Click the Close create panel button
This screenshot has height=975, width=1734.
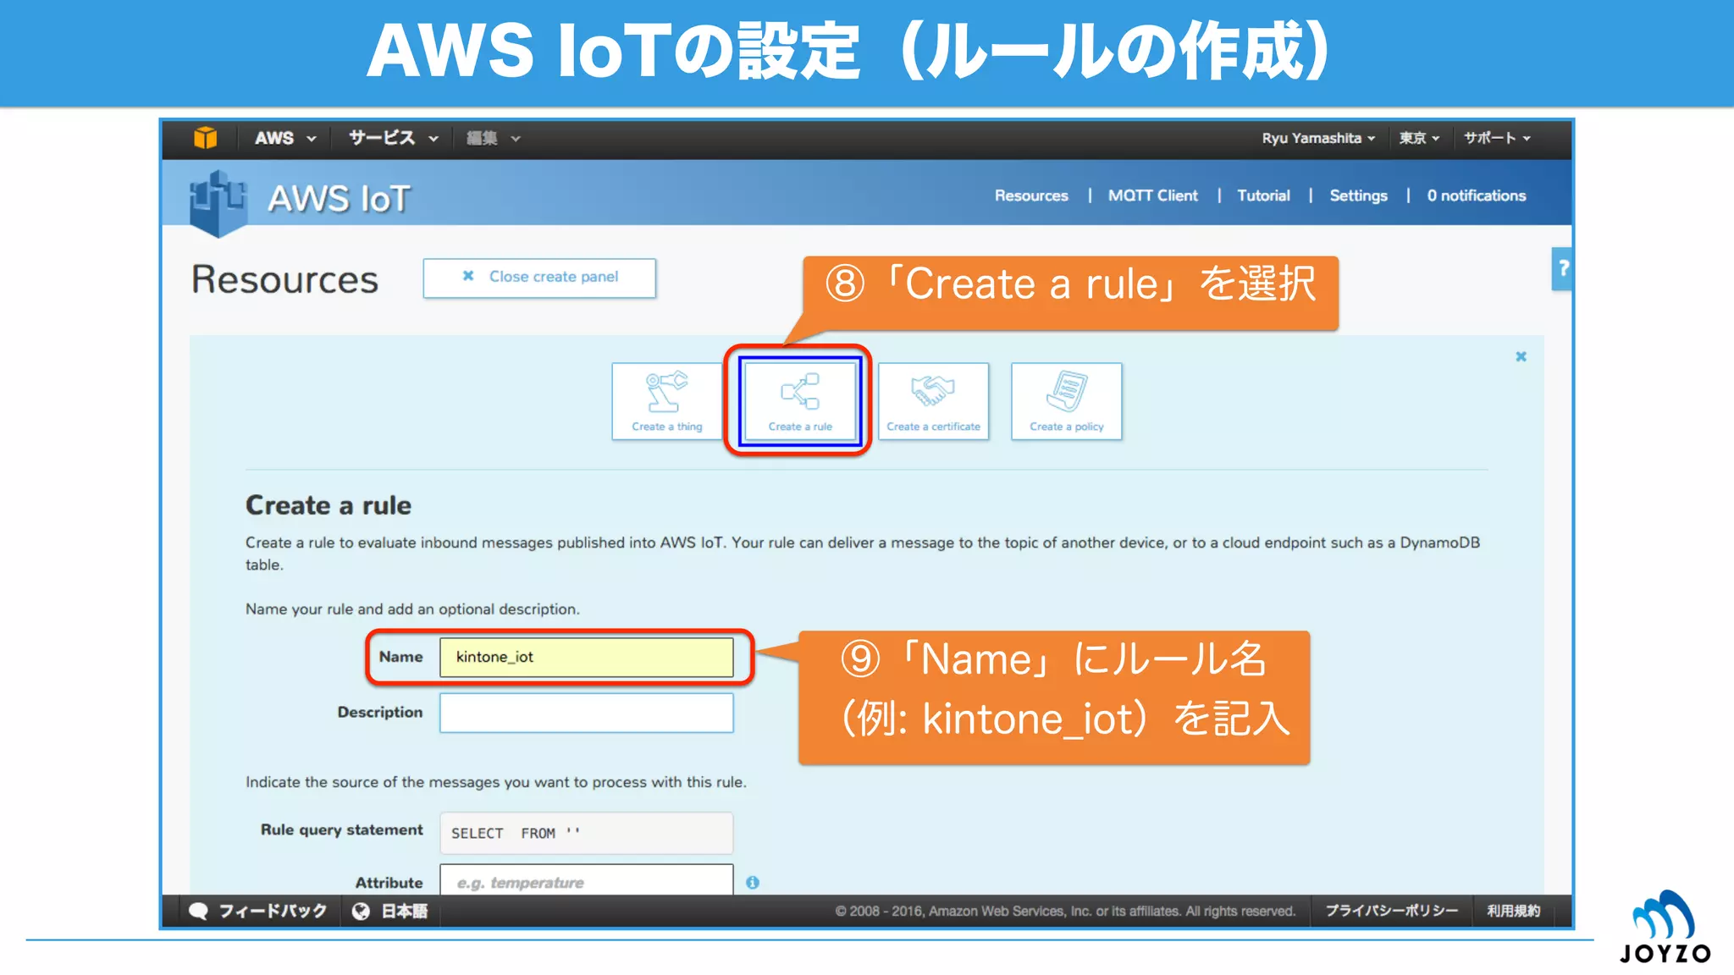tap(539, 278)
